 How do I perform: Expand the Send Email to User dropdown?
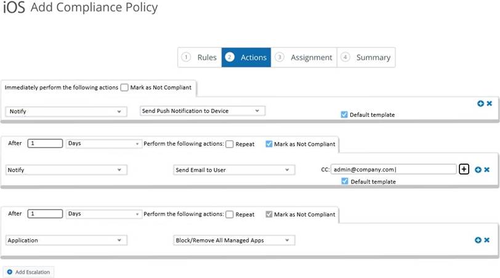point(233,170)
